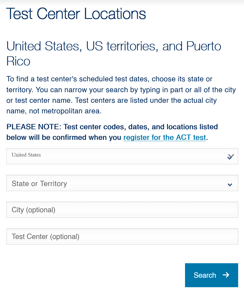
Task: Click the dropdown arrow beside United States text
Action: pos(230,157)
